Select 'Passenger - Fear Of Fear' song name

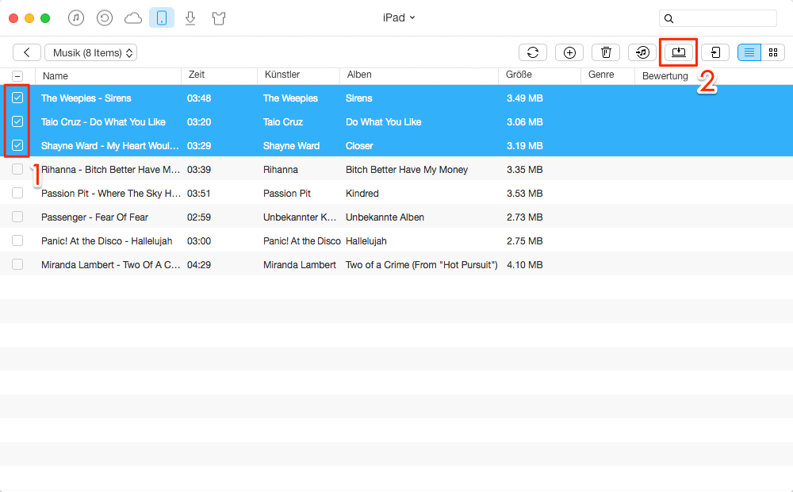tap(94, 217)
